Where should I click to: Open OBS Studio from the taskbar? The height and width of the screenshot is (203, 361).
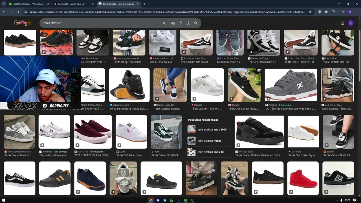193,200
